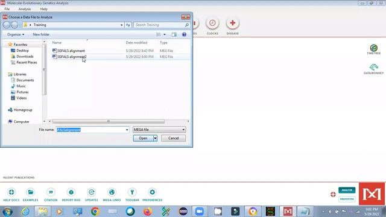Click the File name input field
This screenshot has width=386, height=217.
90,130
